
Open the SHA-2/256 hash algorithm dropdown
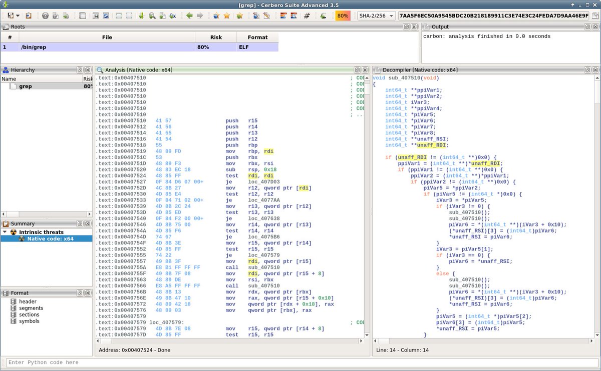click(376, 16)
